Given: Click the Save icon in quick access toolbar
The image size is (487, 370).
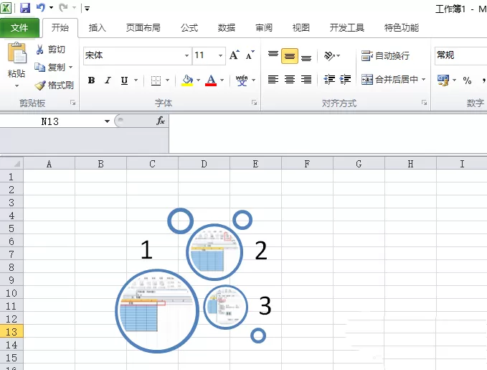Looking at the screenshot, I should click(25, 8).
